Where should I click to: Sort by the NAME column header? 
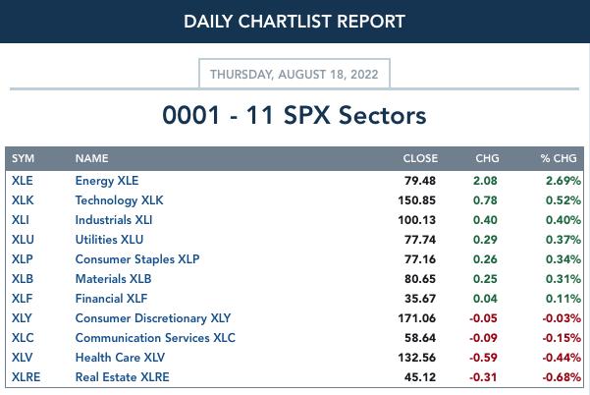tap(92, 158)
